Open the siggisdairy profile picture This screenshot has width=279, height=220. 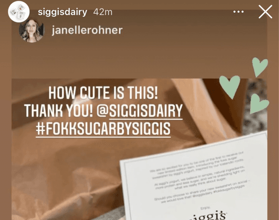coord(19,12)
